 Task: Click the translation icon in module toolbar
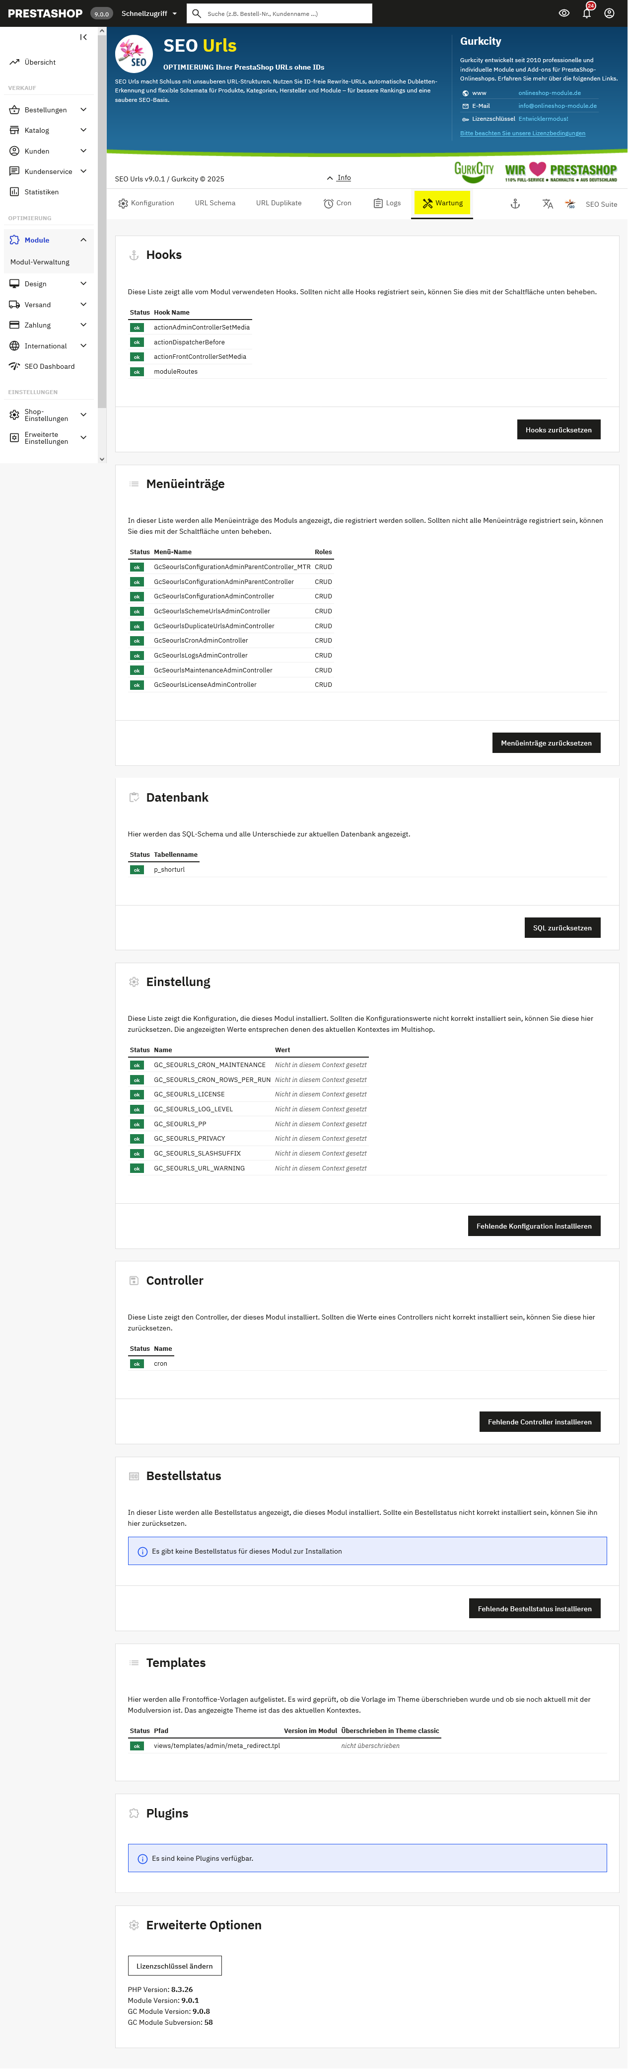[547, 204]
